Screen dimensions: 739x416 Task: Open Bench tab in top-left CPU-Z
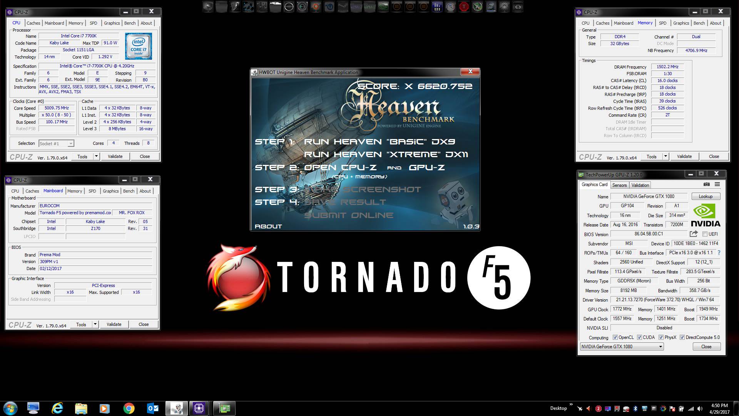coord(130,23)
